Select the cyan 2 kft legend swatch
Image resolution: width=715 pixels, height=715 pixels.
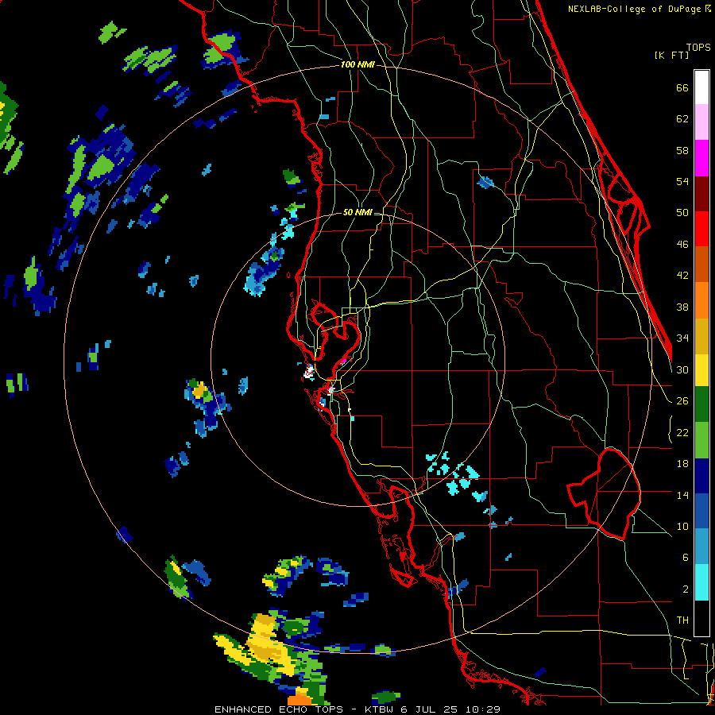click(x=701, y=583)
